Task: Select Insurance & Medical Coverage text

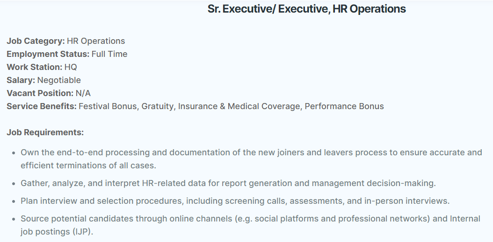Action: pos(239,106)
